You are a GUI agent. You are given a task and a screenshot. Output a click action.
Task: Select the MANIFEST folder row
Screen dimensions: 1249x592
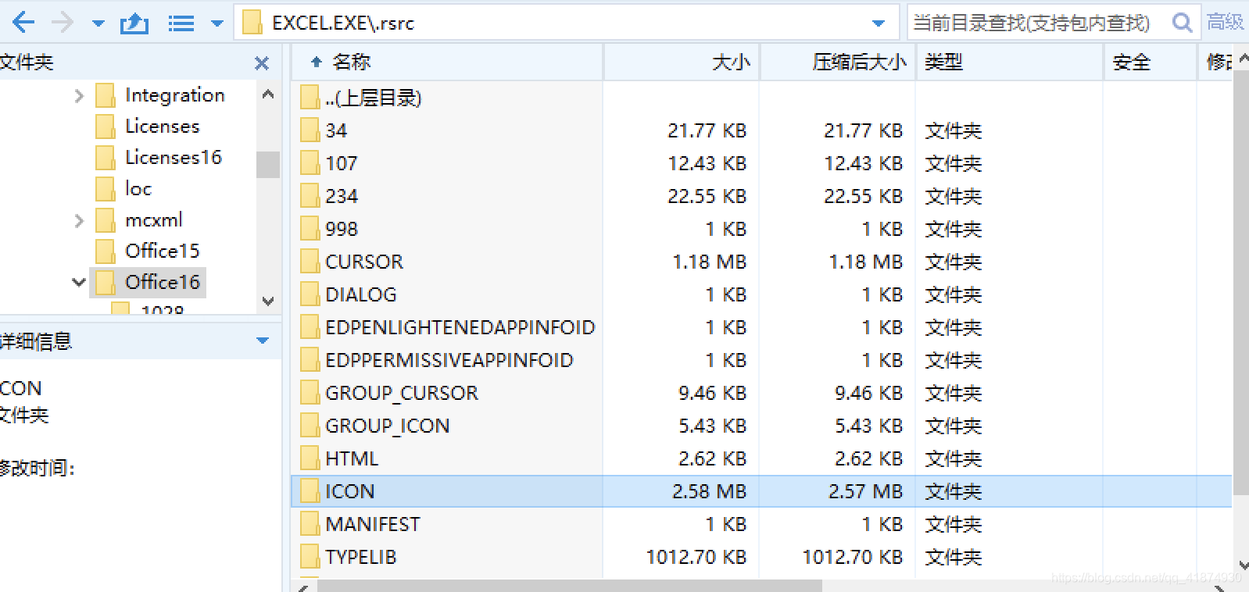click(762, 524)
